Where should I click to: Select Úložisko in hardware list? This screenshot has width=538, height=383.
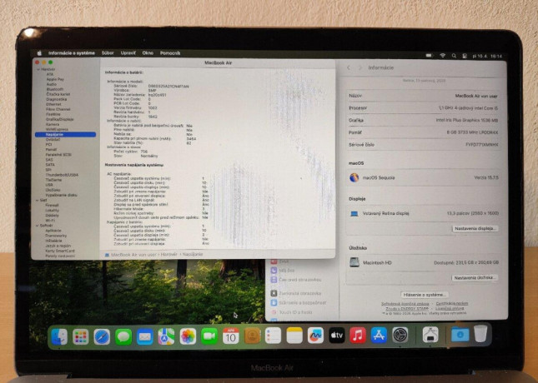[53, 190]
